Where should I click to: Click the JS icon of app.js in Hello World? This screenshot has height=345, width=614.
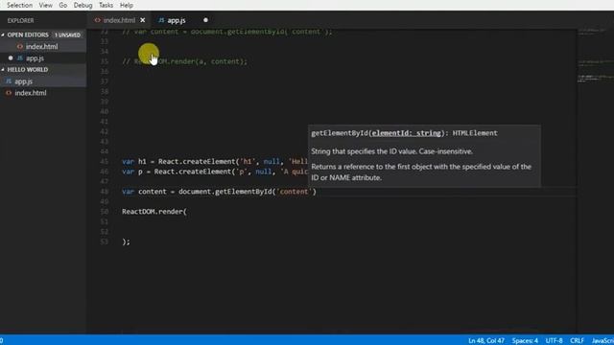(x=9, y=81)
